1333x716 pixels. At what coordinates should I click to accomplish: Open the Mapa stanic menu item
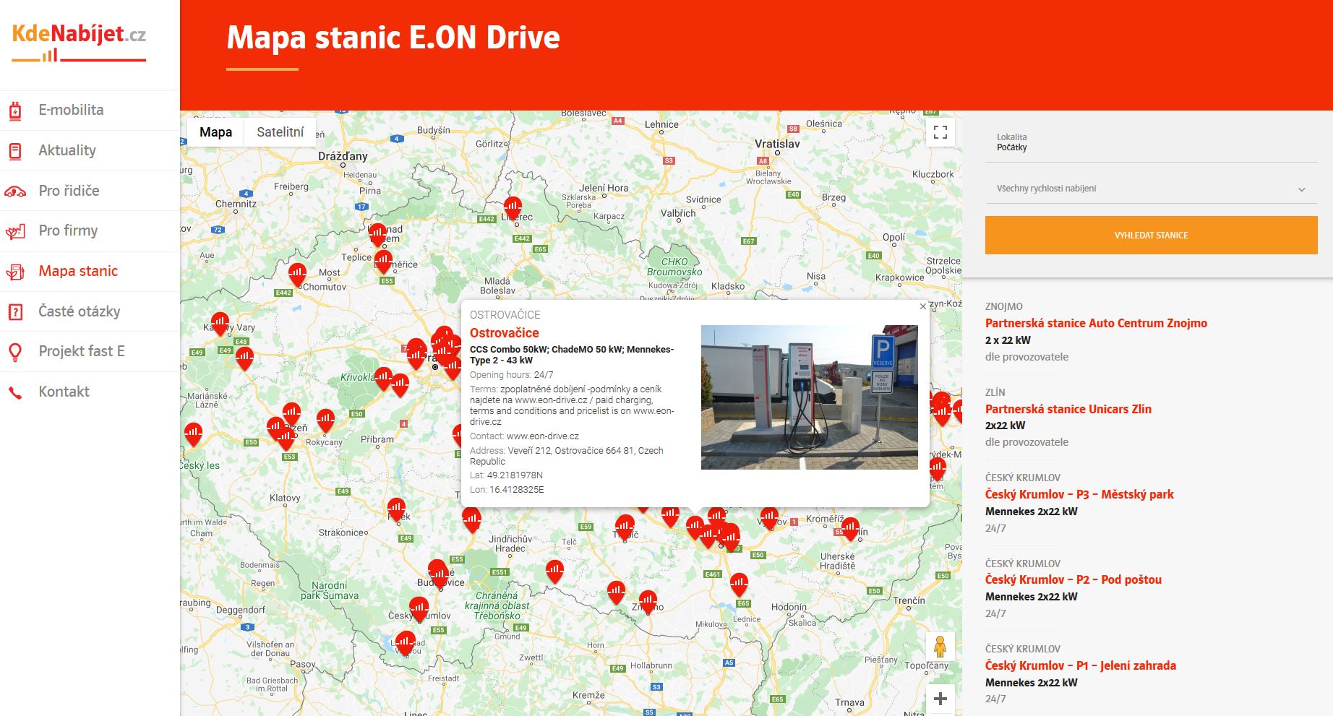pos(90,271)
